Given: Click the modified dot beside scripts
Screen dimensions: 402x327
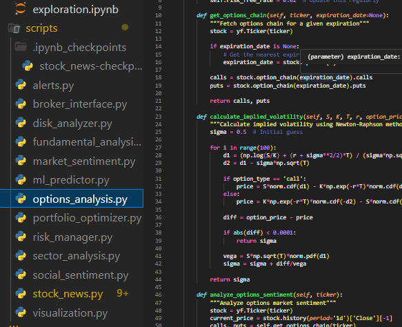Looking at the screenshot, I should click(x=125, y=27).
